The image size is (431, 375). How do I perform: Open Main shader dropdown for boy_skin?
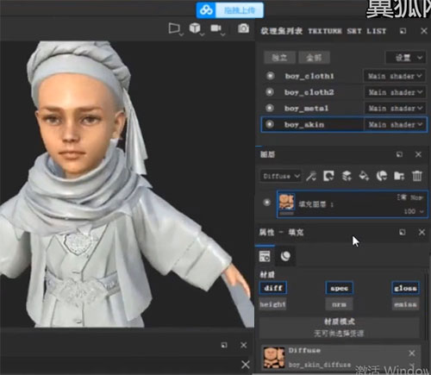click(395, 124)
